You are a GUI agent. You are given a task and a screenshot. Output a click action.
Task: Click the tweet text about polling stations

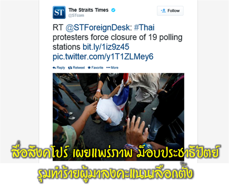(118, 42)
